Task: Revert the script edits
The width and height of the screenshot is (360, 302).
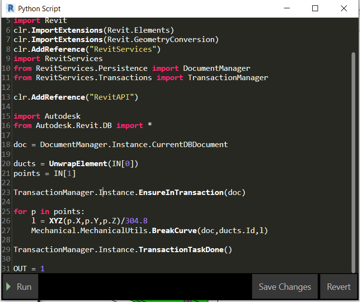Action: click(339, 286)
